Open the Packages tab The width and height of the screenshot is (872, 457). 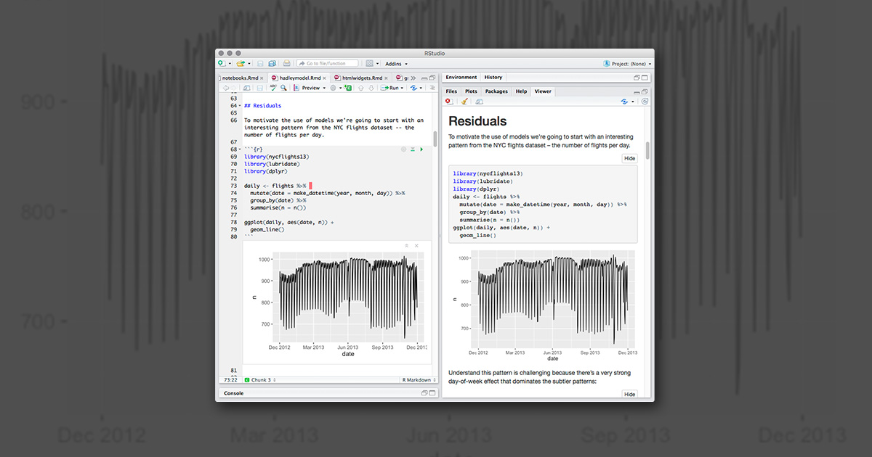coord(496,91)
